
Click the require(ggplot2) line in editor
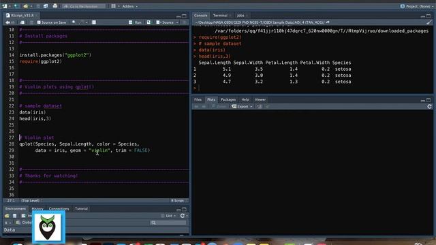(x=41, y=61)
